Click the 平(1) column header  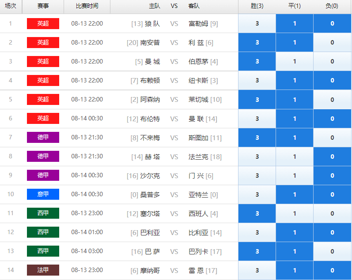pos(295,6)
